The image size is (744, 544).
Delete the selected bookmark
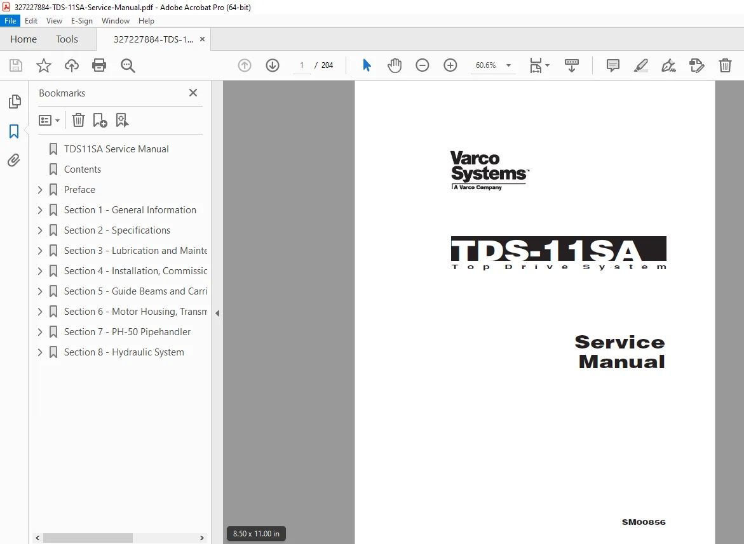[x=78, y=121]
